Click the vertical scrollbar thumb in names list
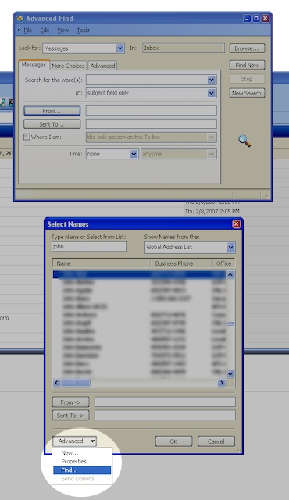This screenshot has height=500, width=289. [x=230, y=323]
